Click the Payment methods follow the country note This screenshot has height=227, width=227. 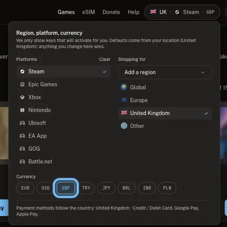[x=107, y=211]
